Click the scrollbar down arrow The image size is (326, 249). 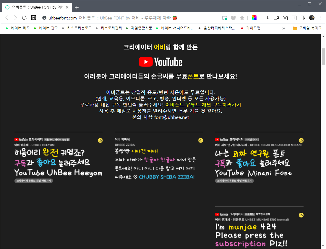coord(323,246)
